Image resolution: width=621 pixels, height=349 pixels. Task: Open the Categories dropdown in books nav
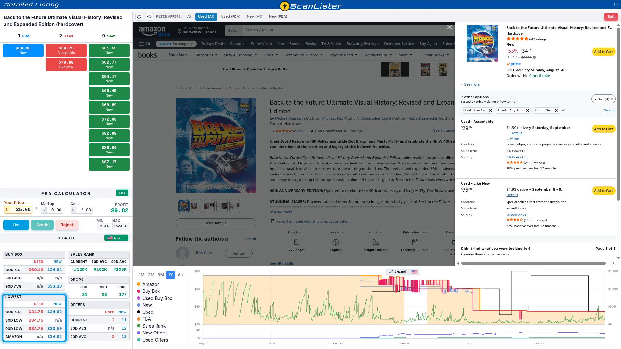[x=206, y=55]
